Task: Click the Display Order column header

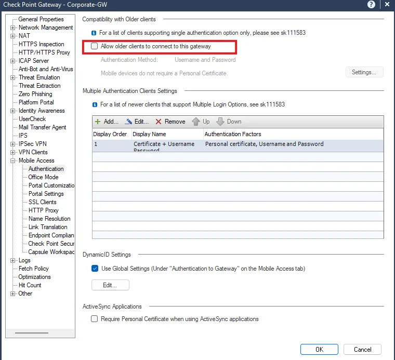Action: [112, 134]
